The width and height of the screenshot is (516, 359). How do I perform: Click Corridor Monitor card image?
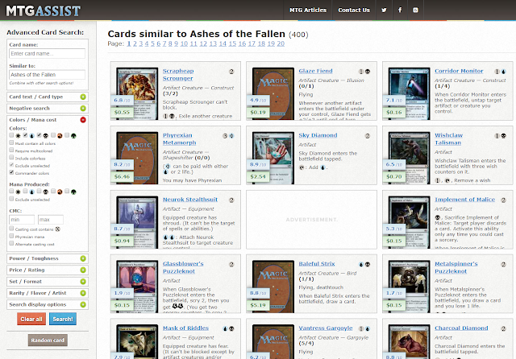point(409,93)
